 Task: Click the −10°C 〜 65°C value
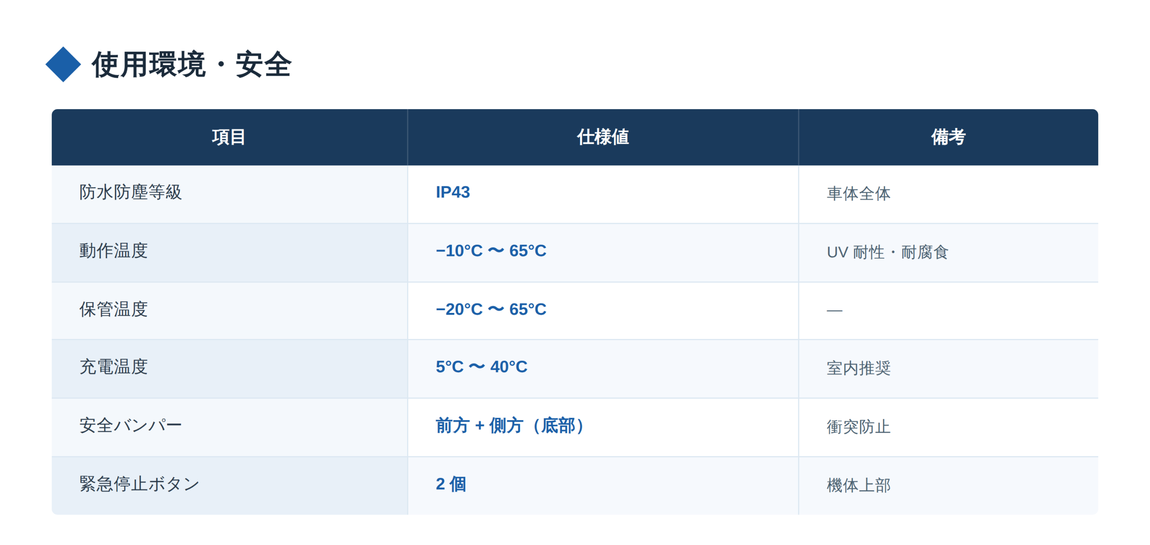[x=491, y=251]
